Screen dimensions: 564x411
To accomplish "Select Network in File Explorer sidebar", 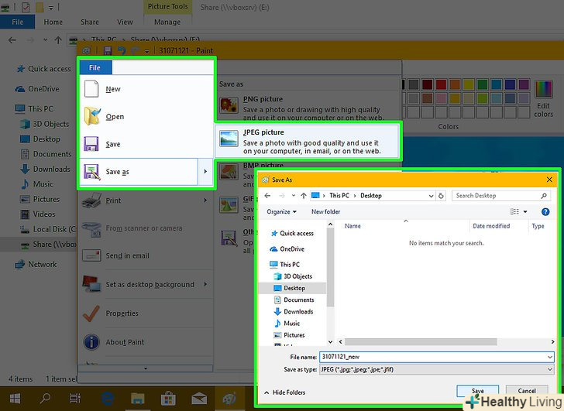I will tap(36, 265).
